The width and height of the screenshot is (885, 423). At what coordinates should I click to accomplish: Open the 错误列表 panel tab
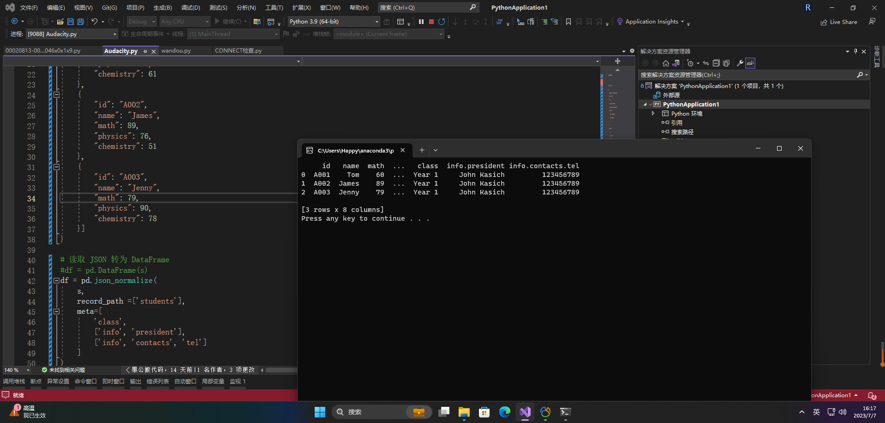pyautogui.click(x=157, y=382)
